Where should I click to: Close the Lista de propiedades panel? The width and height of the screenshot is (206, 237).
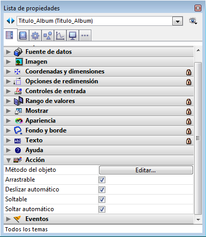tap(198, 8)
